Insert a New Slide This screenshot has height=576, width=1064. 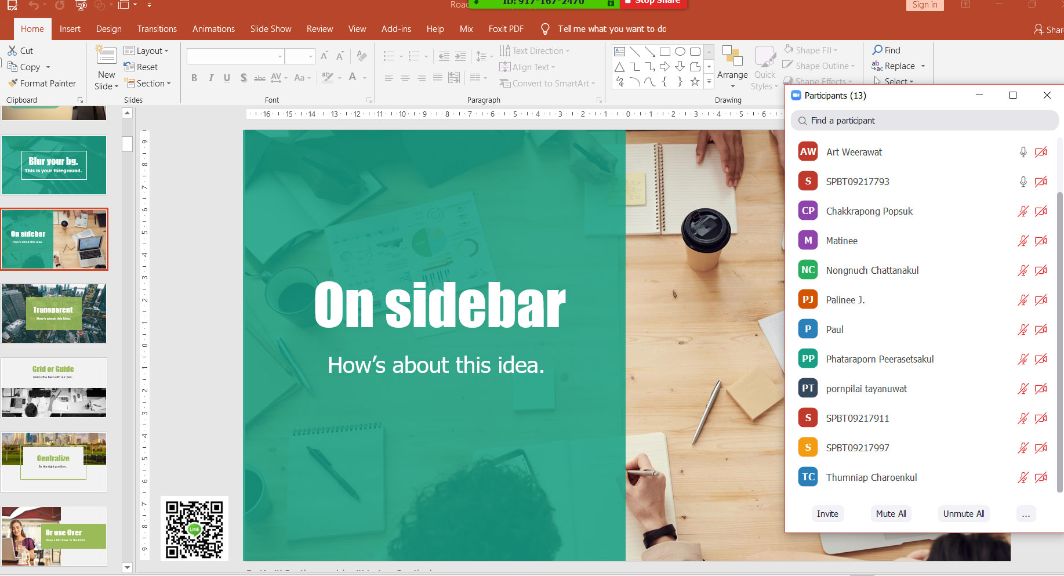coord(107,67)
